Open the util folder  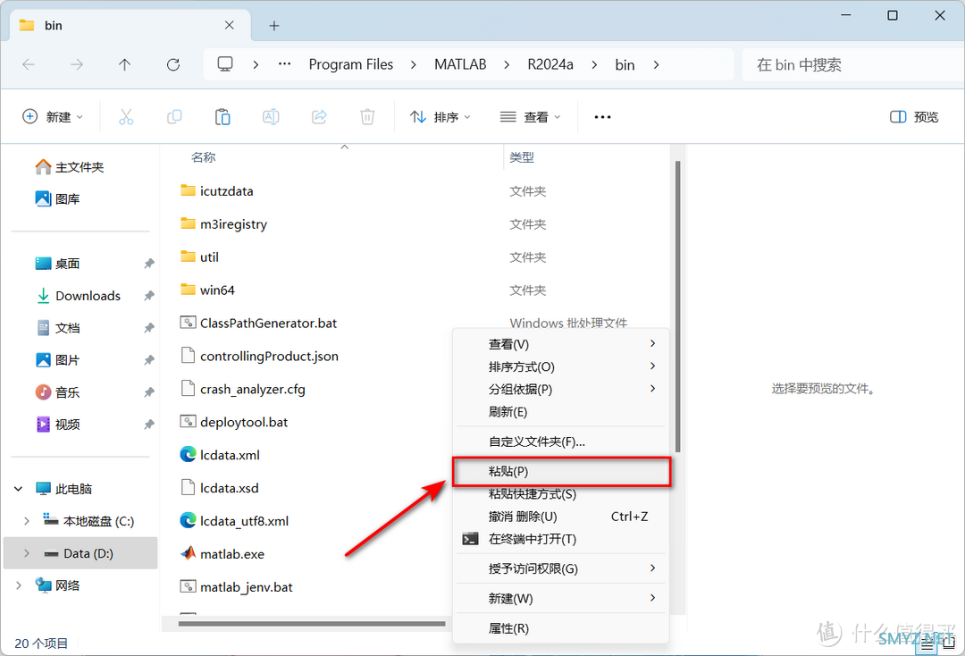[x=199, y=257]
